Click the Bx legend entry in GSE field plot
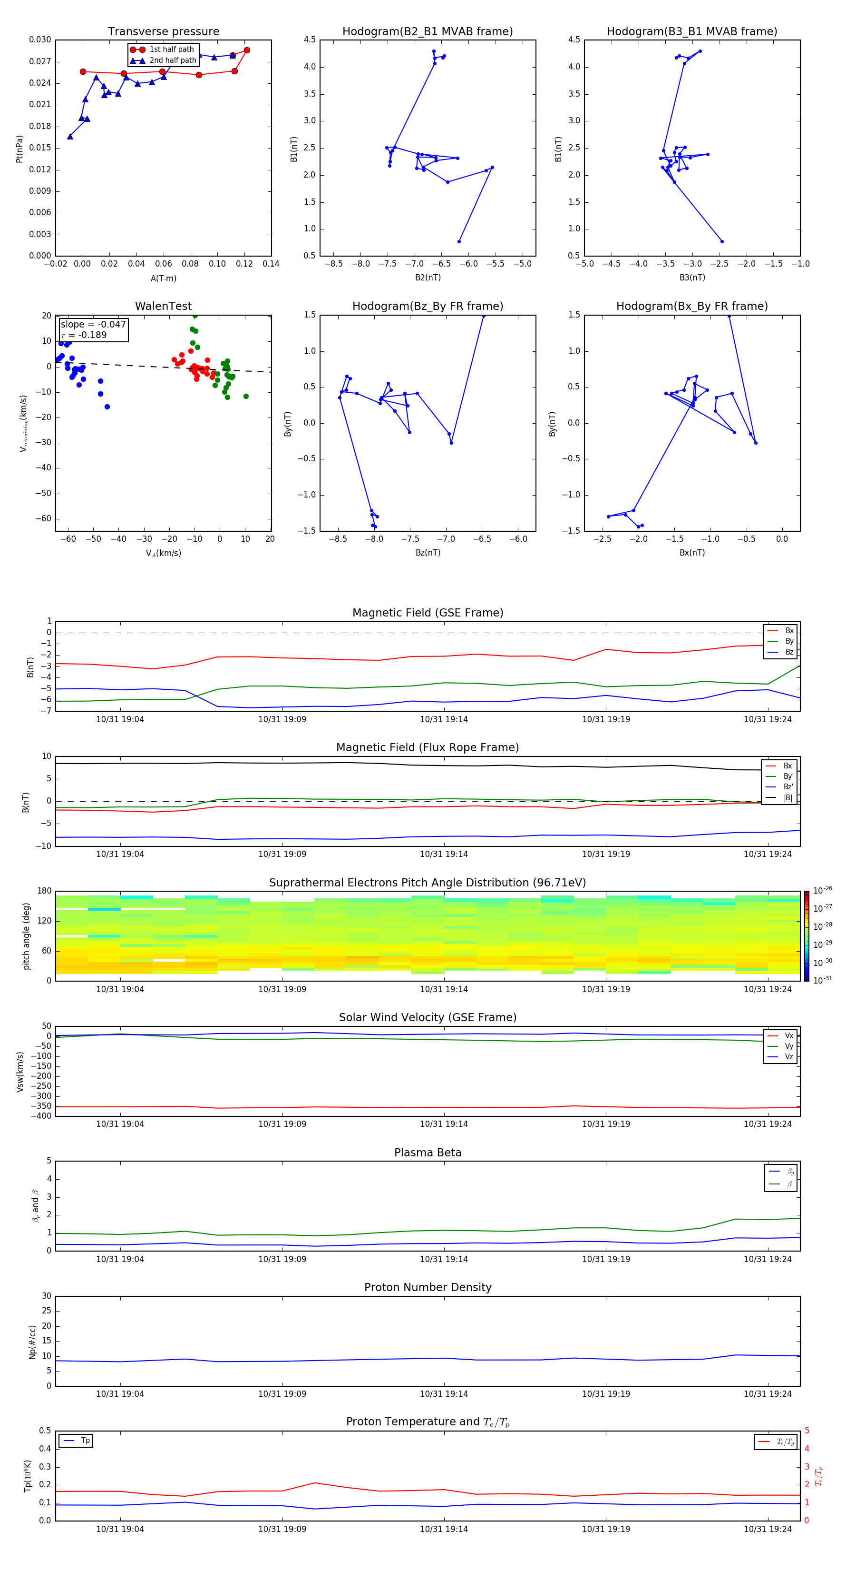This screenshot has width=856, height=1571. coord(780,631)
